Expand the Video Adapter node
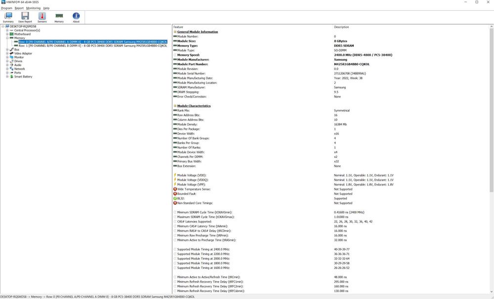This screenshot has width=494, height=299. click(7, 53)
